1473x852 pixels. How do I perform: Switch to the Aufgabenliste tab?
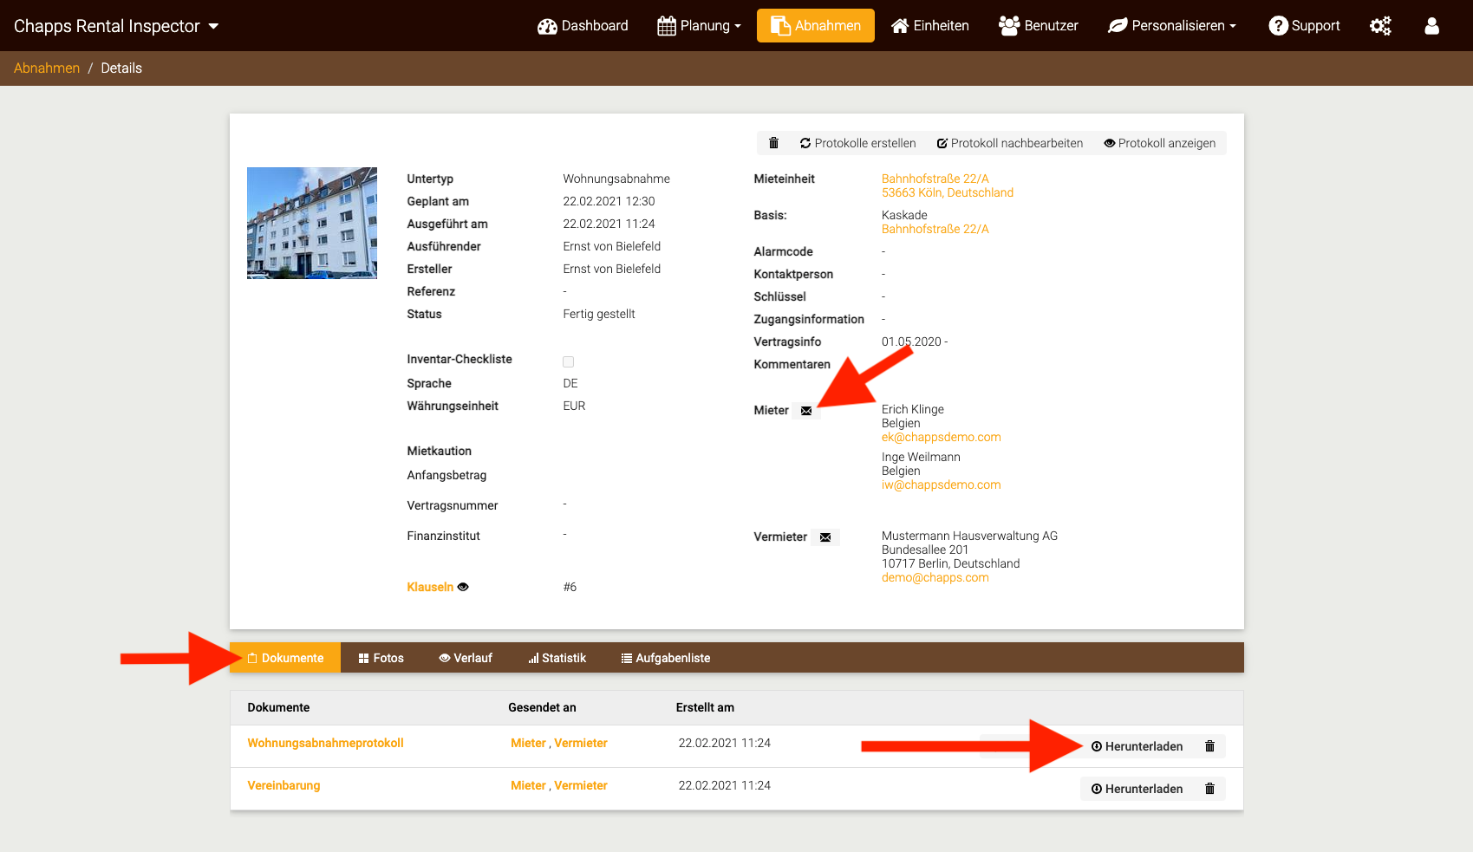pyautogui.click(x=665, y=658)
